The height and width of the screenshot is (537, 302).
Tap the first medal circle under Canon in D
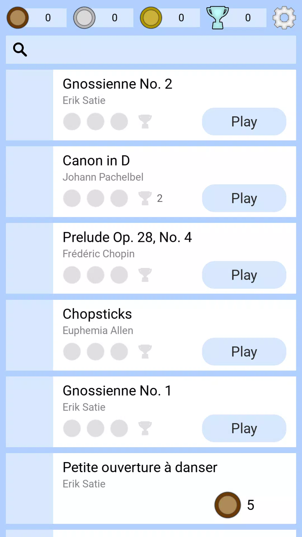point(72,198)
